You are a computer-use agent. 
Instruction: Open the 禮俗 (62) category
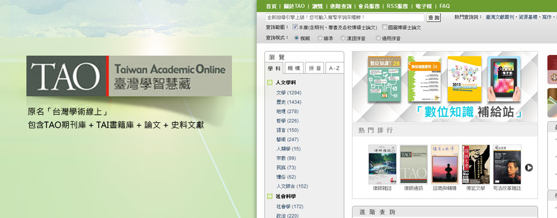click(286, 177)
